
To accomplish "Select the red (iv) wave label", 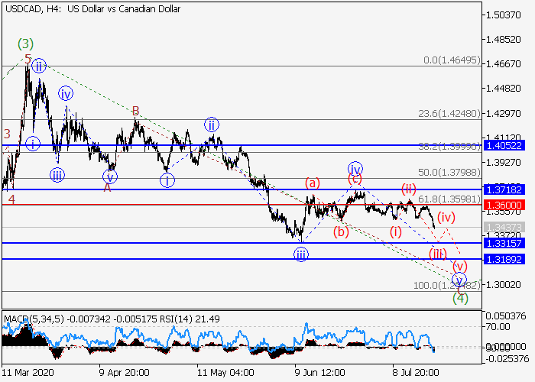I will pyautogui.click(x=446, y=217).
